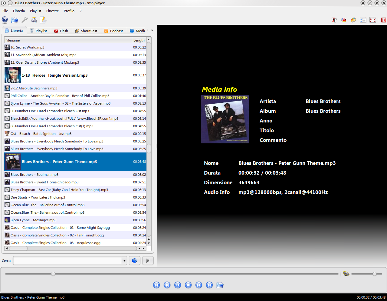Open the Libreria menu

[19, 11]
